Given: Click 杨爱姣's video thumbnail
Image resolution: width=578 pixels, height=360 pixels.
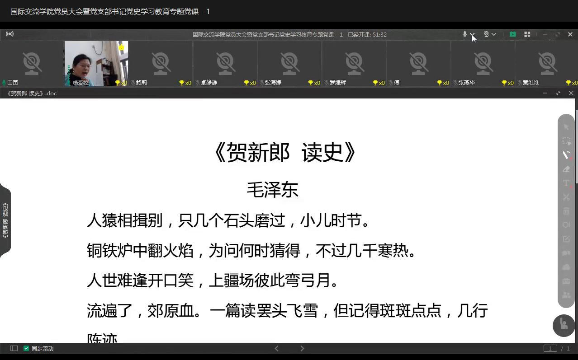Looking at the screenshot, I should pyautogui.click(x=96, y=62).
